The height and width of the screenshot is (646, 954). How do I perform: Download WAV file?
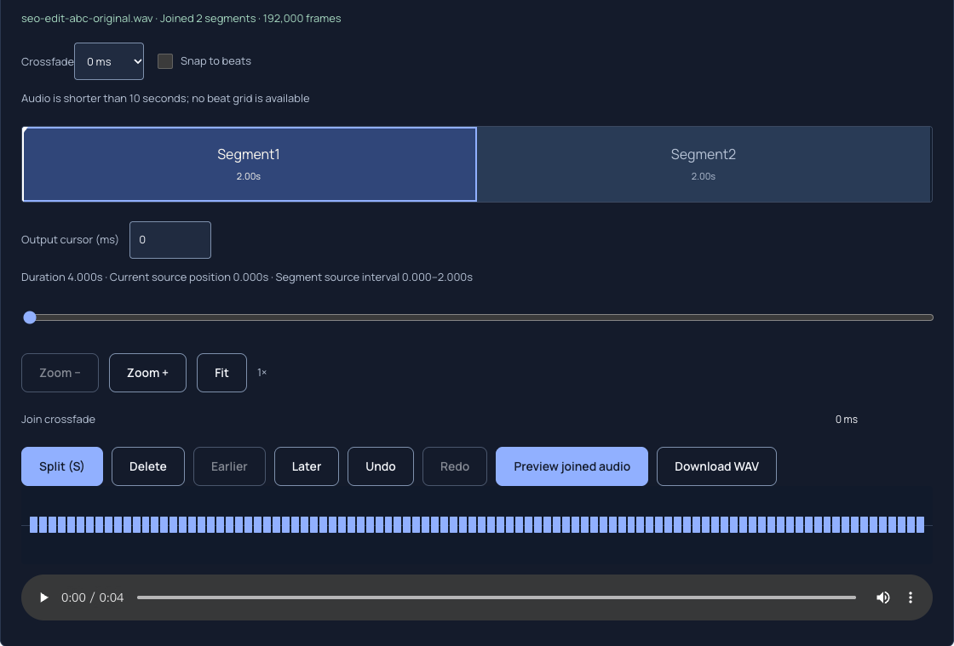(716, 466)
